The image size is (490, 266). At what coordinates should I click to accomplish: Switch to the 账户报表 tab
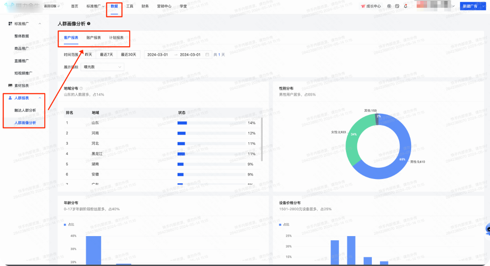[x=94, y=38]
